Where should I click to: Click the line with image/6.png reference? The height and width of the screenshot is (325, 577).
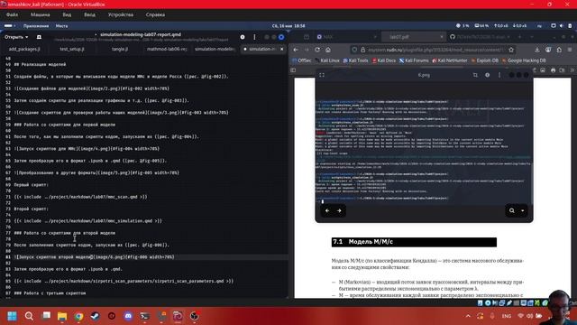coord(94,256)
